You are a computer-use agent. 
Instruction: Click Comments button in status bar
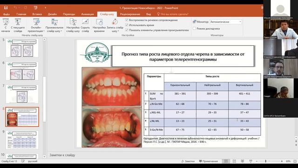pos(209,161)
